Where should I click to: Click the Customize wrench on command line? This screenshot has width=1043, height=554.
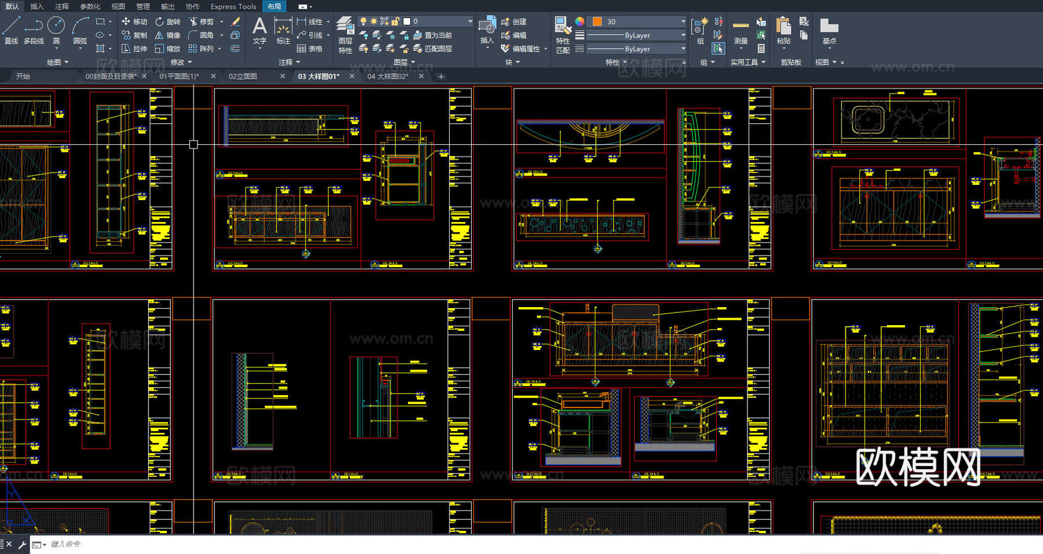tap(22, 545)
